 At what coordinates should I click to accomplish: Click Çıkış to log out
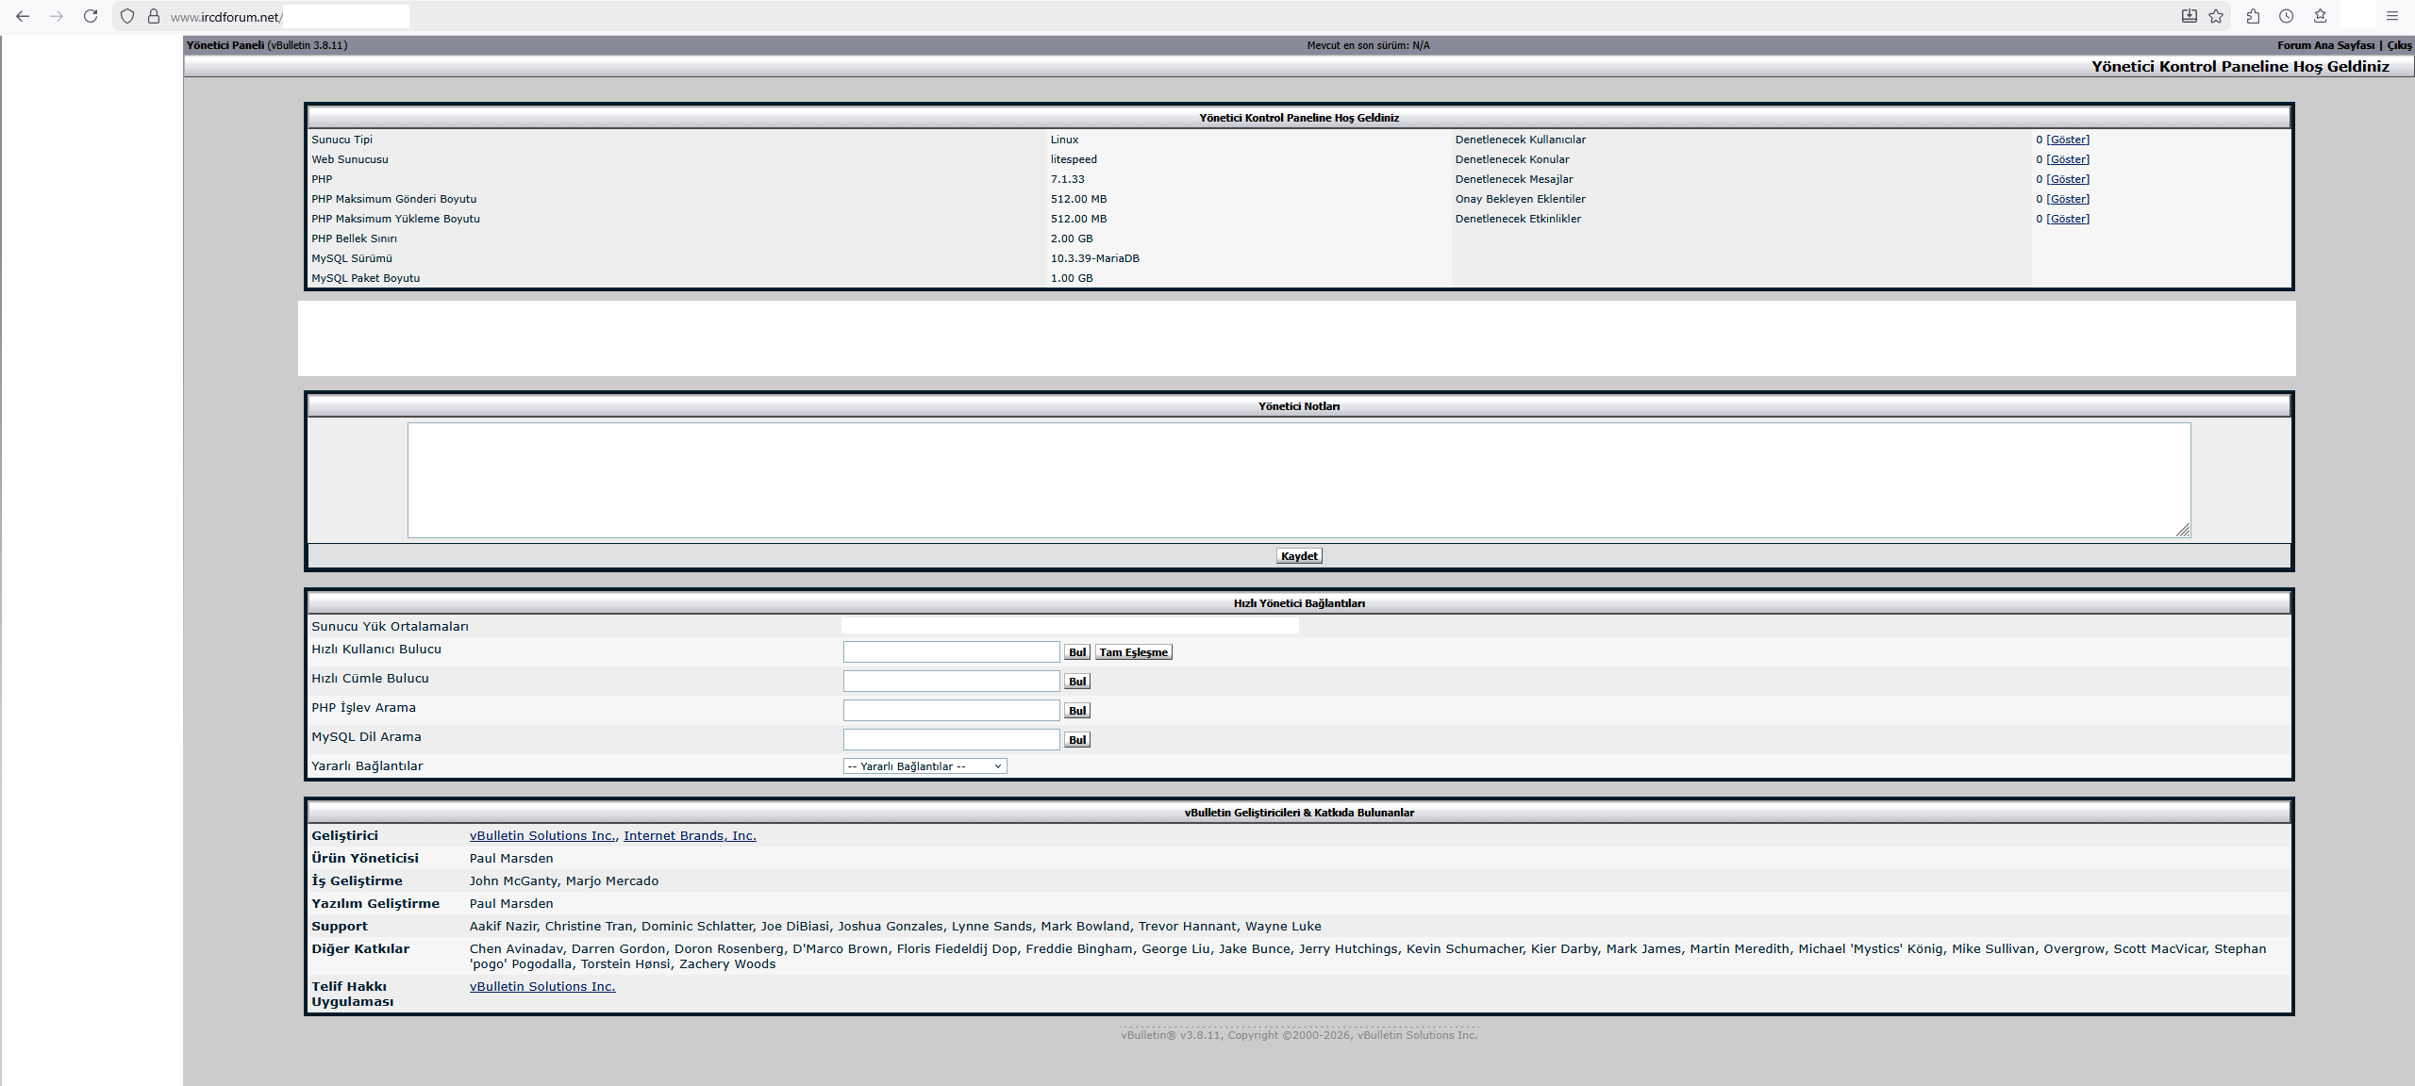point(2399,45)
